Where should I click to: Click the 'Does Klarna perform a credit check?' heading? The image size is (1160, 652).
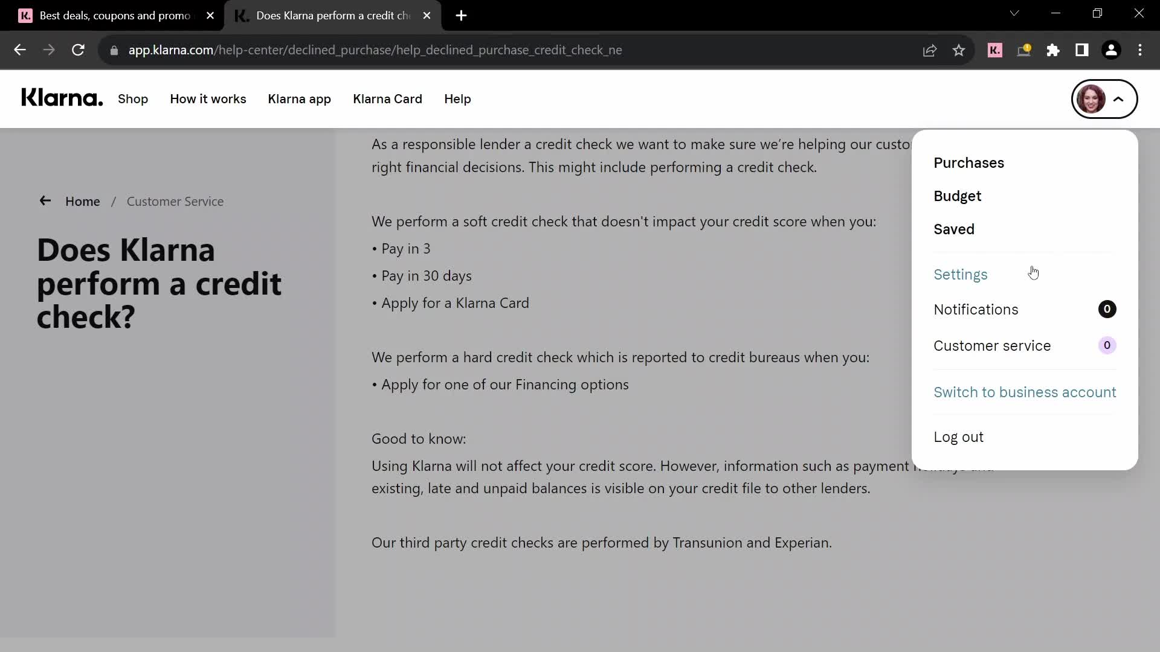(x=159, y=283)
